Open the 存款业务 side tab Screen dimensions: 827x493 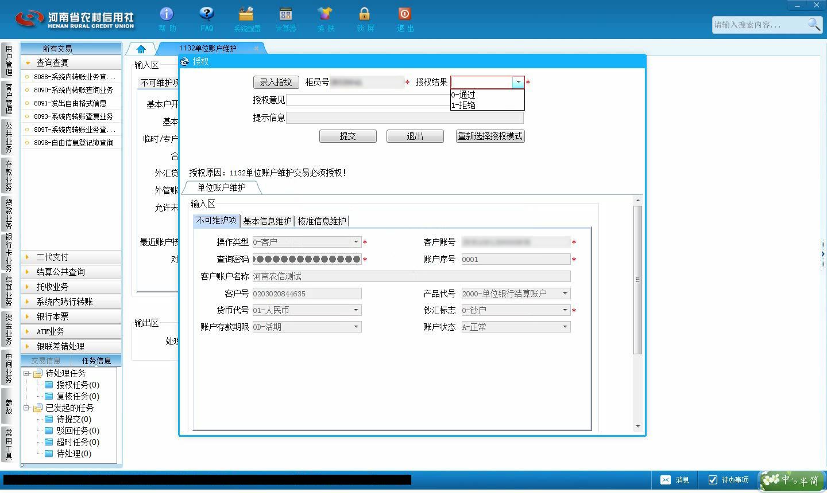coord(9,176)
